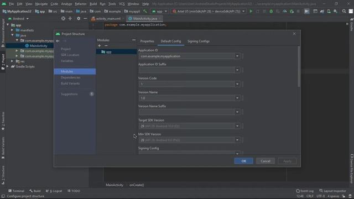354x199 pixels.
Task: Select SDK Location in sidebar
Action: [x=70, y=55]
